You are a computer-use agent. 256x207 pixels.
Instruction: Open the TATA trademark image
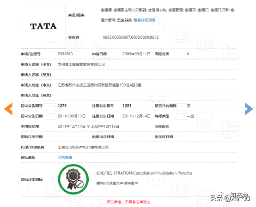(43, 26)
